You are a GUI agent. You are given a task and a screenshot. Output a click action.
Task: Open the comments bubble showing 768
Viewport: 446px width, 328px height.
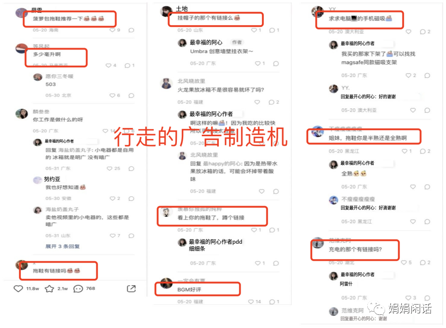click(x=78, y=289)
